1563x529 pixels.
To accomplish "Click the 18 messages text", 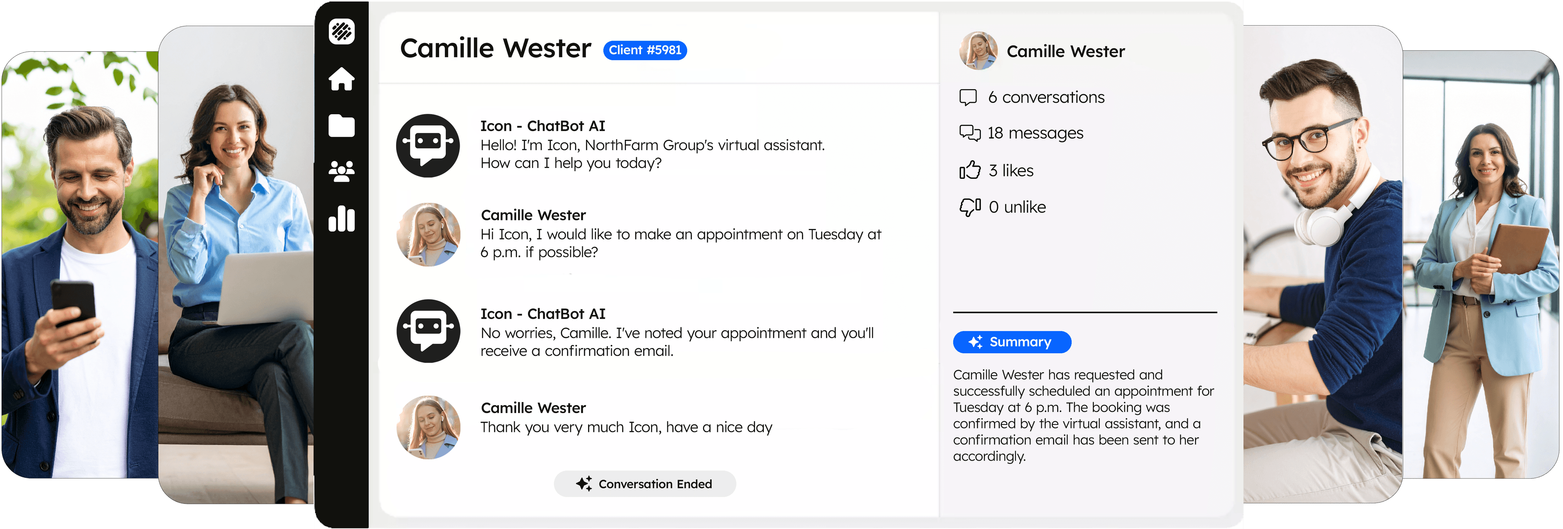I will [1035, 133].
